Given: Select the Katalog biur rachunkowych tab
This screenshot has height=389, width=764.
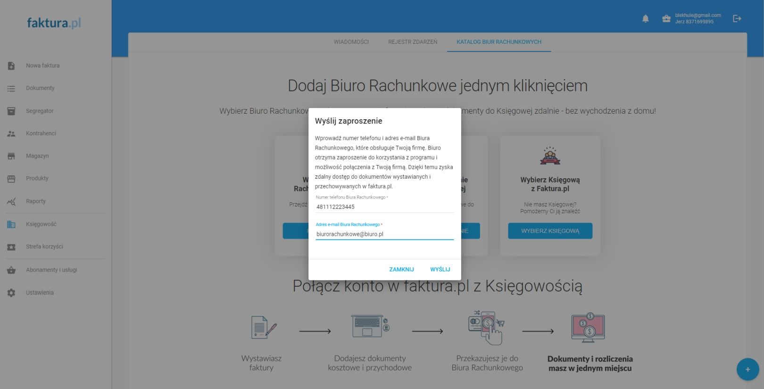Looking at the screenshot, I should [499, 42].
